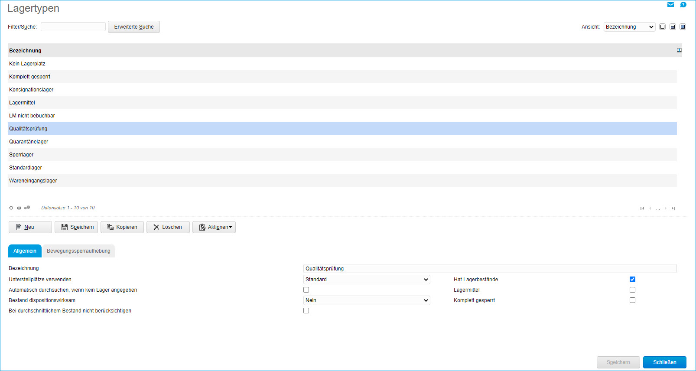Switch to split view layout icon

pos(673,27)
